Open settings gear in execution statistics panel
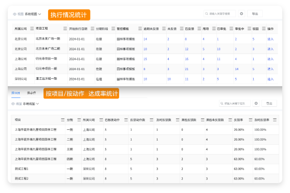Screen dimensions: 290x193 click(241, 13)
